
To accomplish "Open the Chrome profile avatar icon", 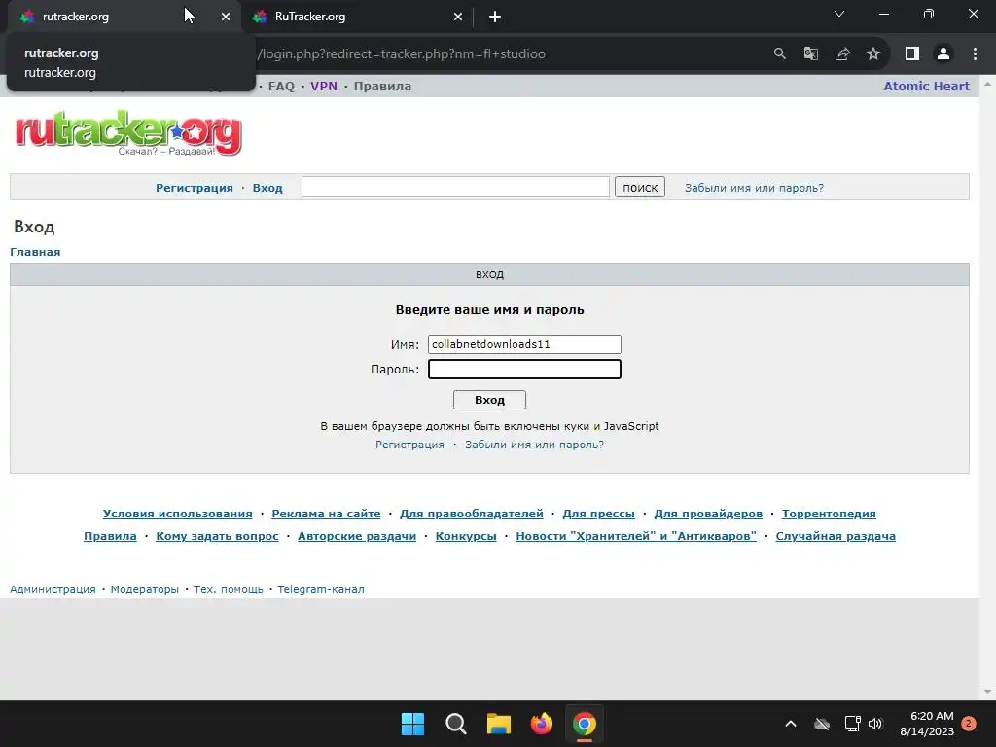I will 943,54.
